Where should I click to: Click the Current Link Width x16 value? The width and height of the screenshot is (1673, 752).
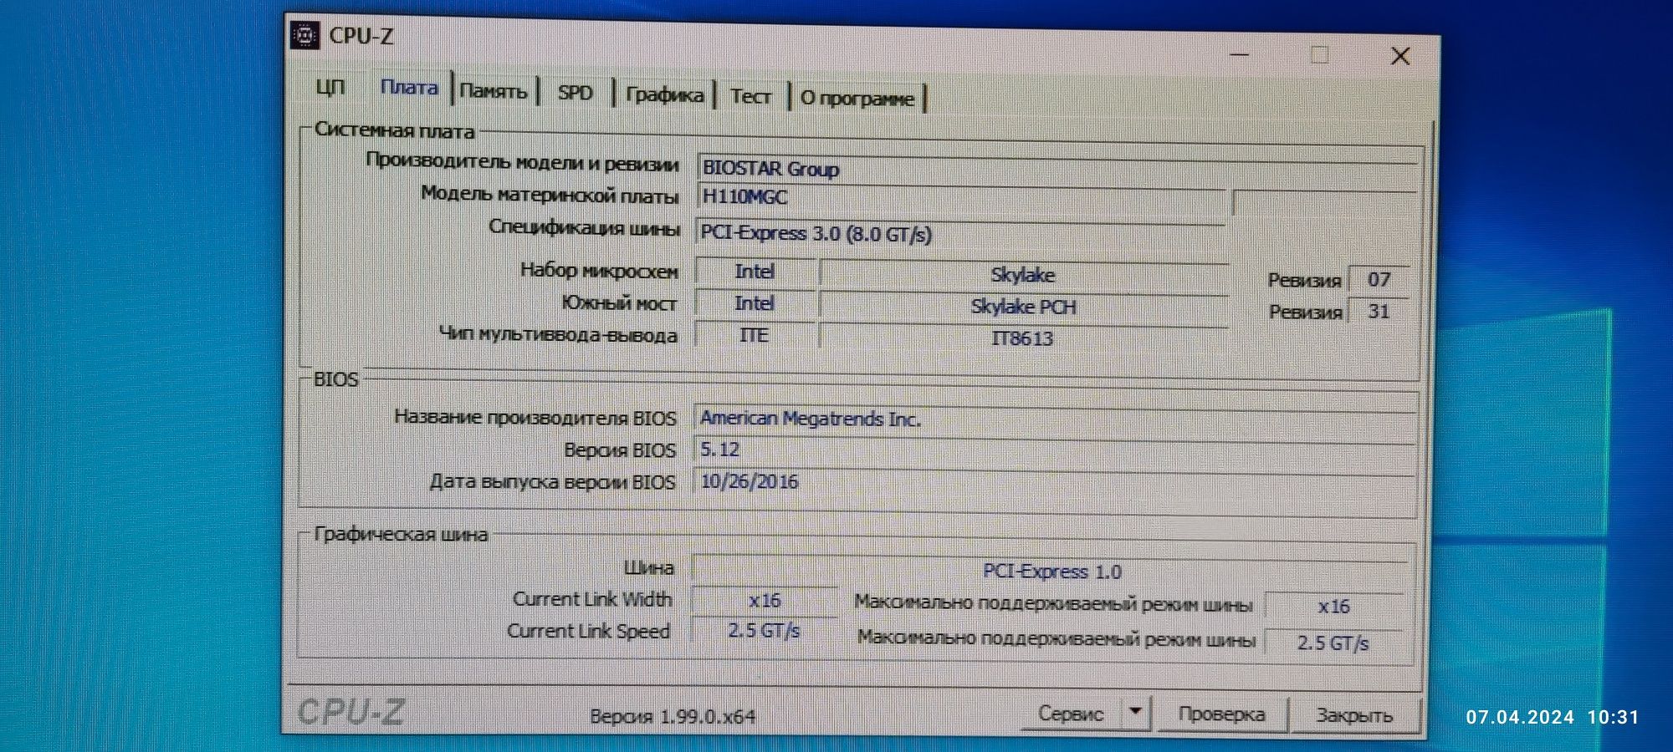coord(765,600)
